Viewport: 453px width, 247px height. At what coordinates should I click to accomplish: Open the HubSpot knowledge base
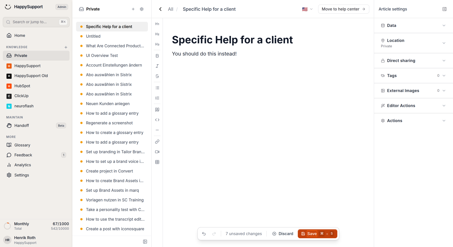tap(36, 86)
